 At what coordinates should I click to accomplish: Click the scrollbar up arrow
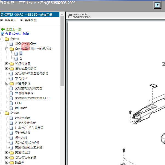[x=62, y=14]
